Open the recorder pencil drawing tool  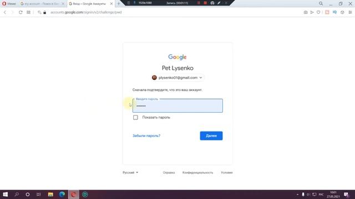pos(219,3)
